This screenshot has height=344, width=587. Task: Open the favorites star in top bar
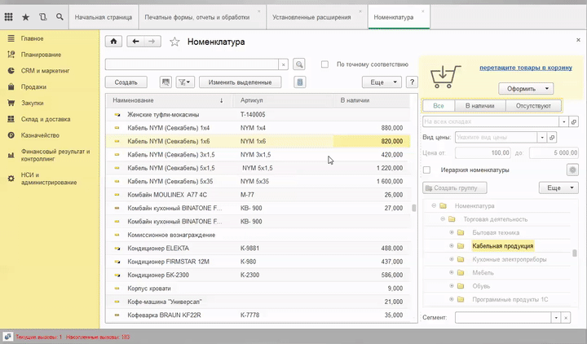(25, 17)
